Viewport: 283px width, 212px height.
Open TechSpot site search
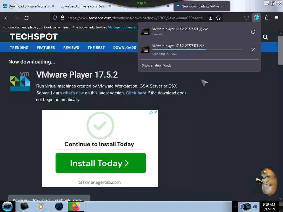point(265,37)
